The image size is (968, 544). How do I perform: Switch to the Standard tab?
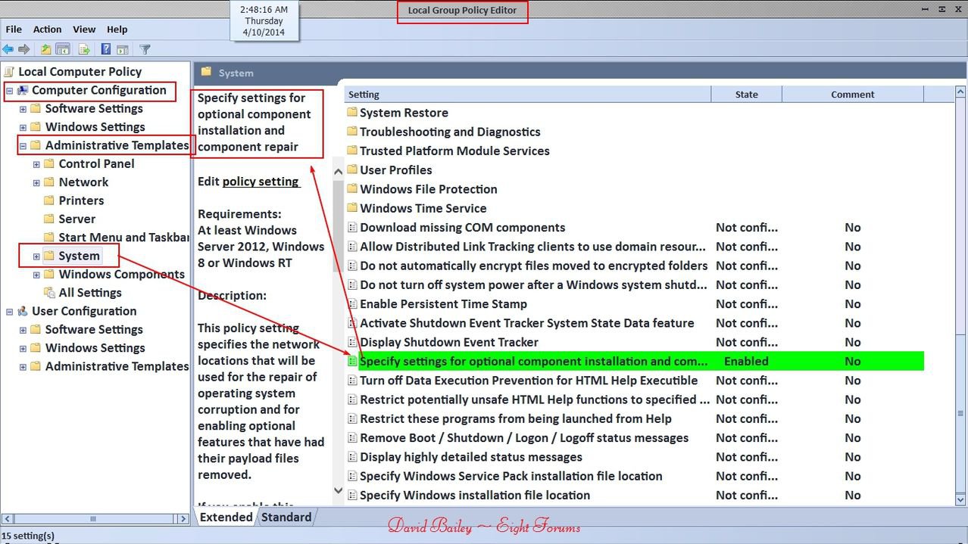286,518
